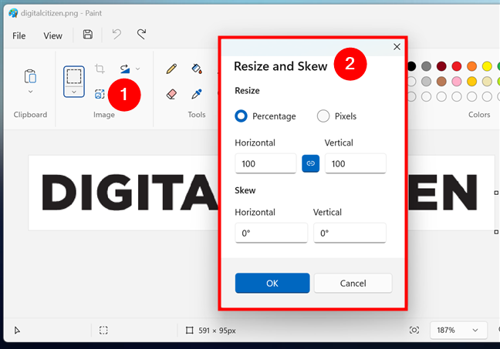The image size is (500, 349).
Task: Click the Save icon in title bar
Action: click(x=88, y=34)
